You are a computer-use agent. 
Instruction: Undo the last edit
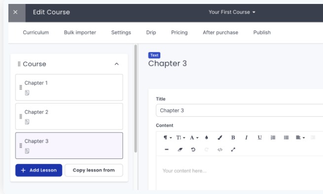pos(193,150)
